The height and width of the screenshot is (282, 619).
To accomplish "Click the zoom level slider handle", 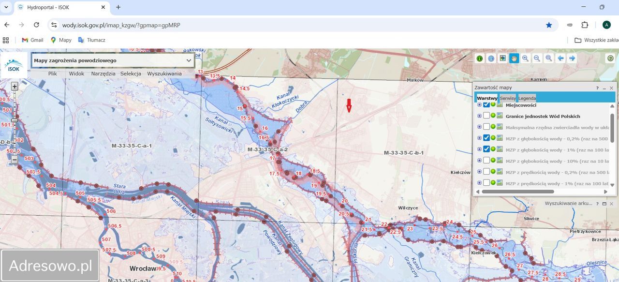I will click(15, 120).
